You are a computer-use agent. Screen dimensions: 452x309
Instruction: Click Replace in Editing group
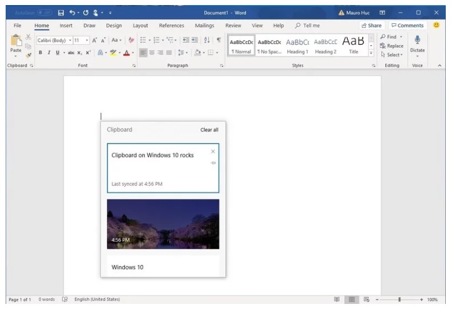point(391,46)
